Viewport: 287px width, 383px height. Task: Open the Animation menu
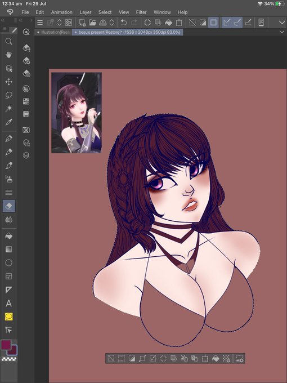pyautogui.click(x=61, y=12)
